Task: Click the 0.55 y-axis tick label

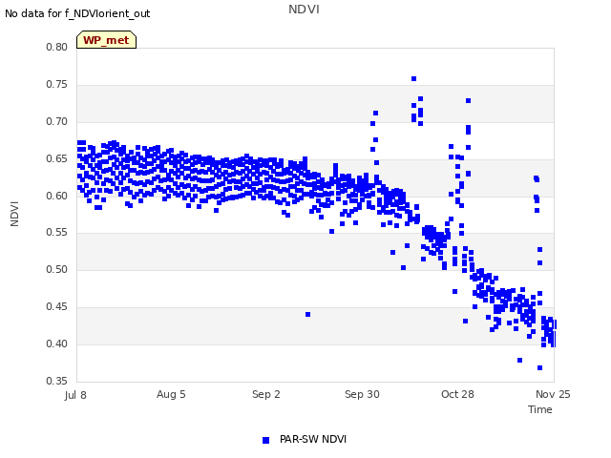Action: tap(57, 233)
